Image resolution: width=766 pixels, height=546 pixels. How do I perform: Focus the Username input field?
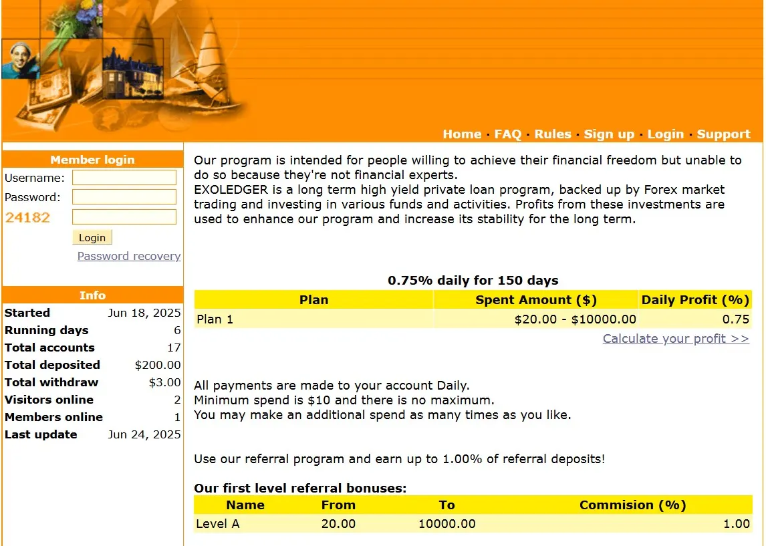[x=124, y=177]
